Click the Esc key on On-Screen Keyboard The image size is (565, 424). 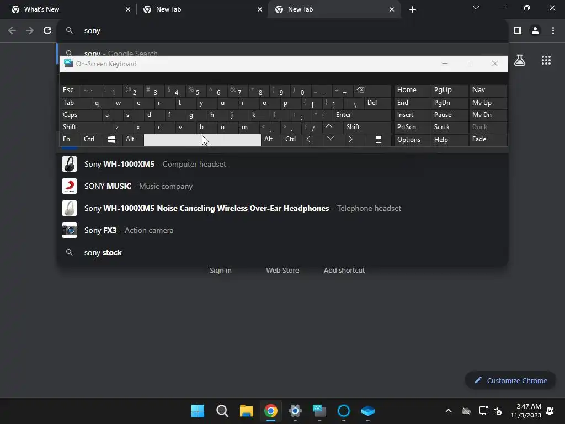click(70, 90)
